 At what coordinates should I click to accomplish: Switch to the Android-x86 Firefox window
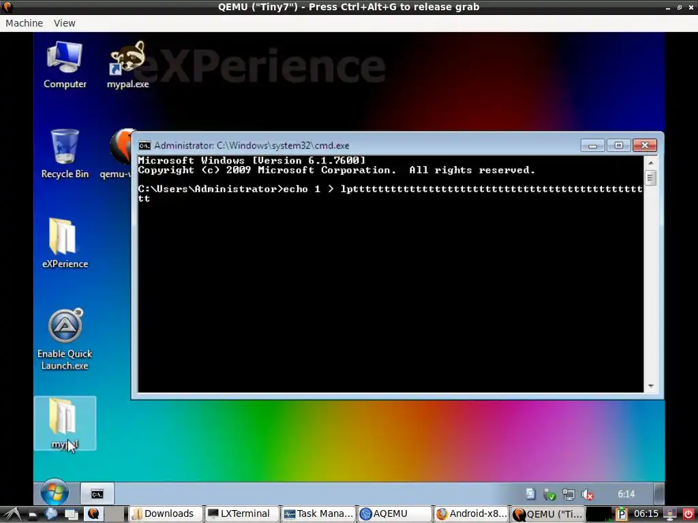coord(471,513)
